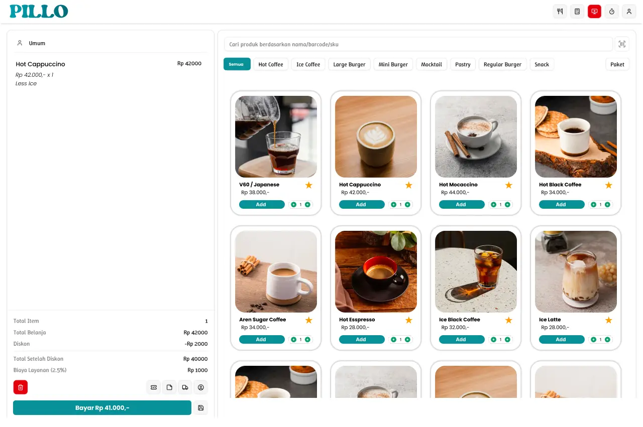Screen dimensions: 643x427
Task: Decrease quantity for Hot Black Coffee
Action: 593,205
